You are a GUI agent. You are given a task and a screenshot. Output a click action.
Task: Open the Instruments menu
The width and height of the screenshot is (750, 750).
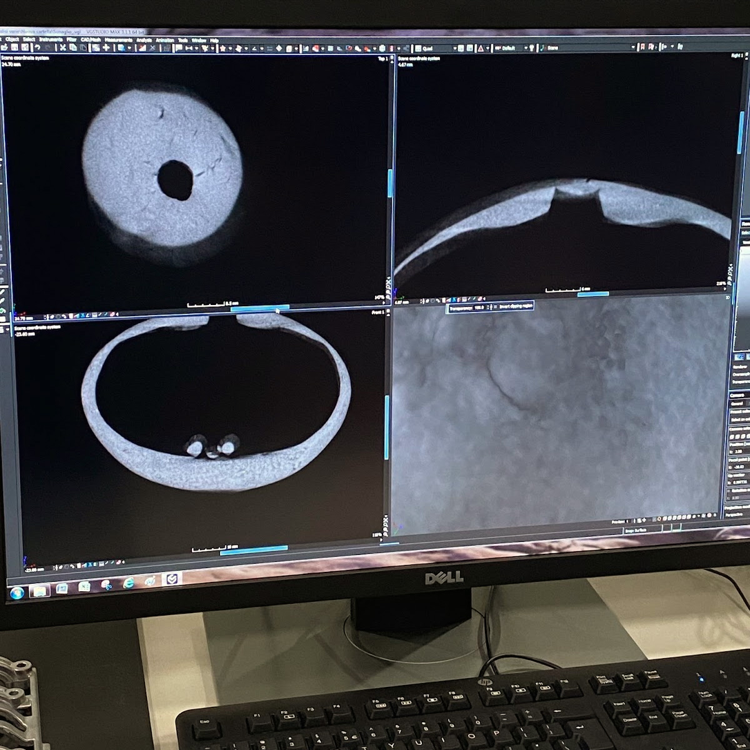[51, 40]
